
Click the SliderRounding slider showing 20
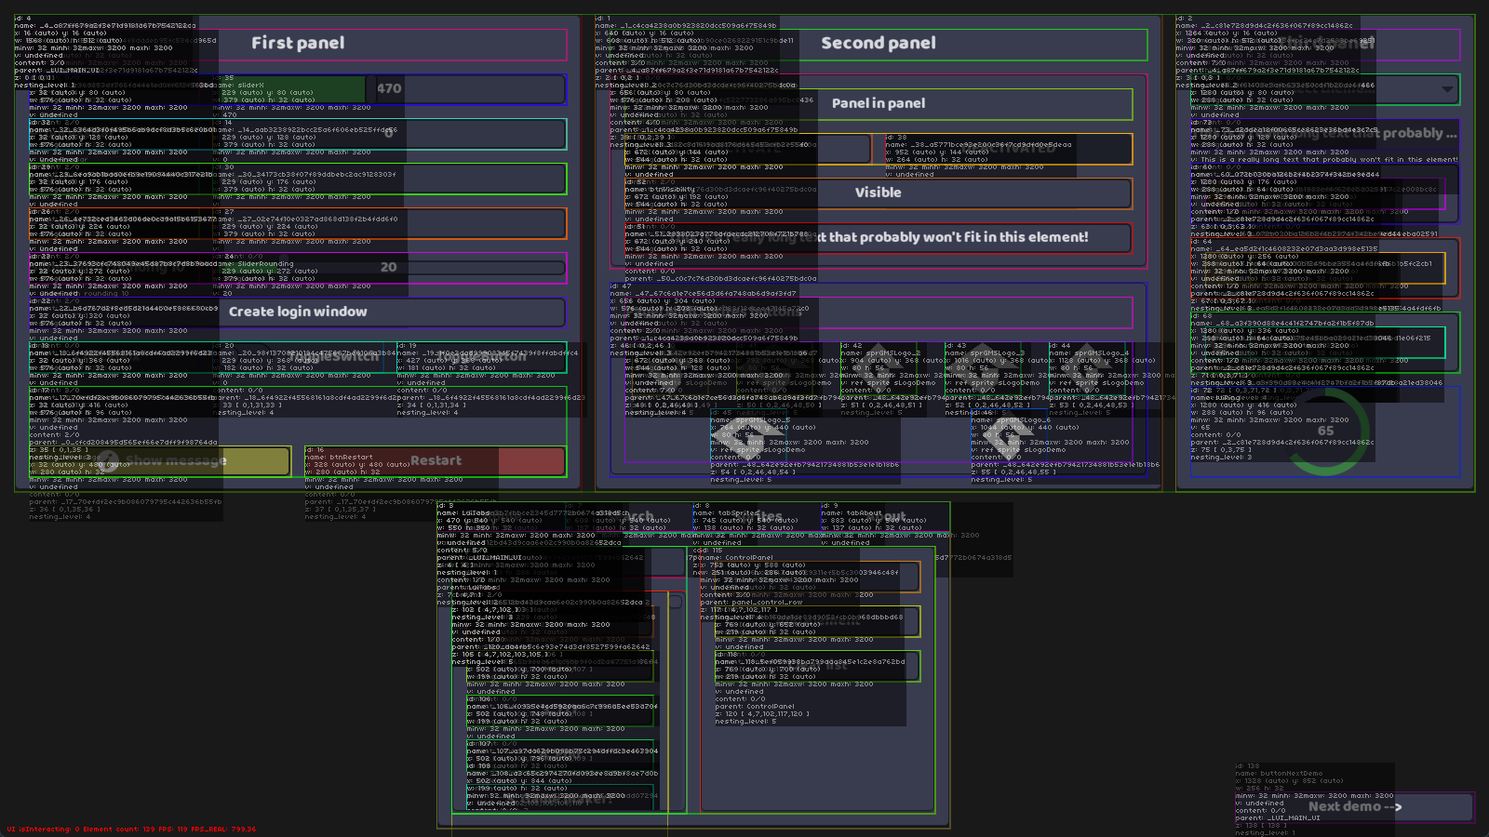click(389, 268)
